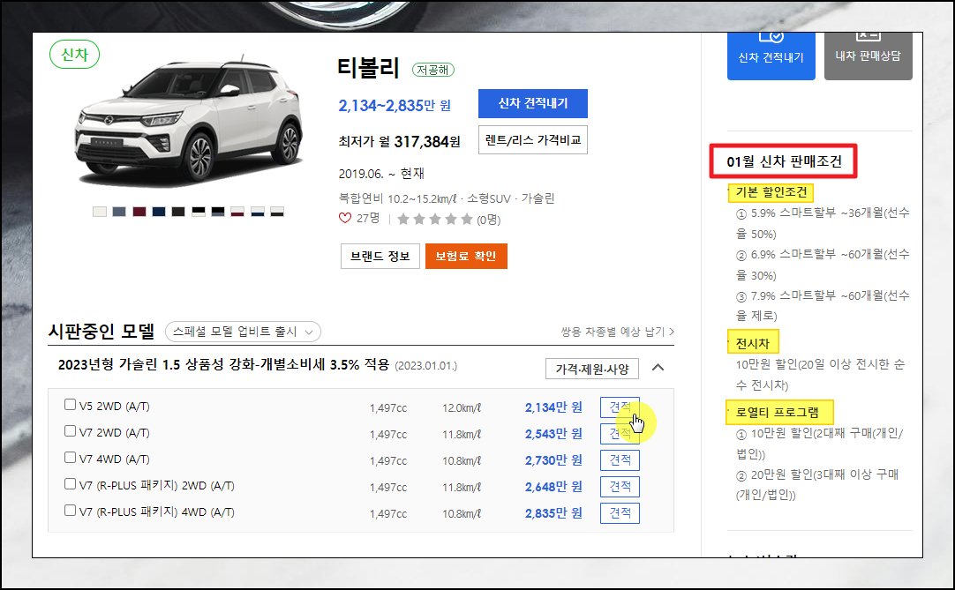The width and height of the screenshot is (955, 590).
Task: Collapse the 2023년형 가솔린 1.5 section chevron
Action: [x=658, y=368]
